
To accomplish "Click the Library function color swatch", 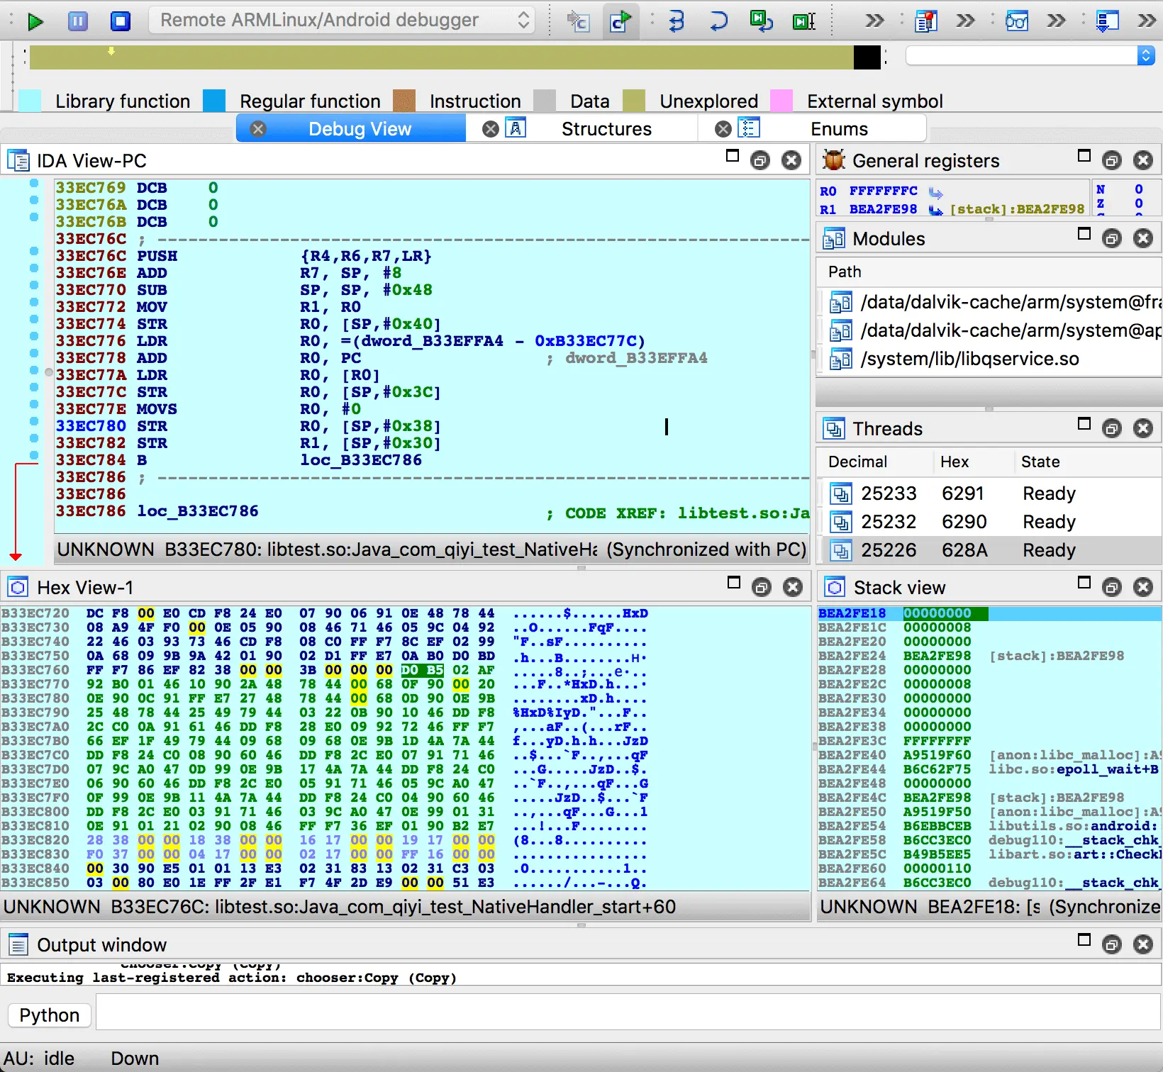I will 30,101.
